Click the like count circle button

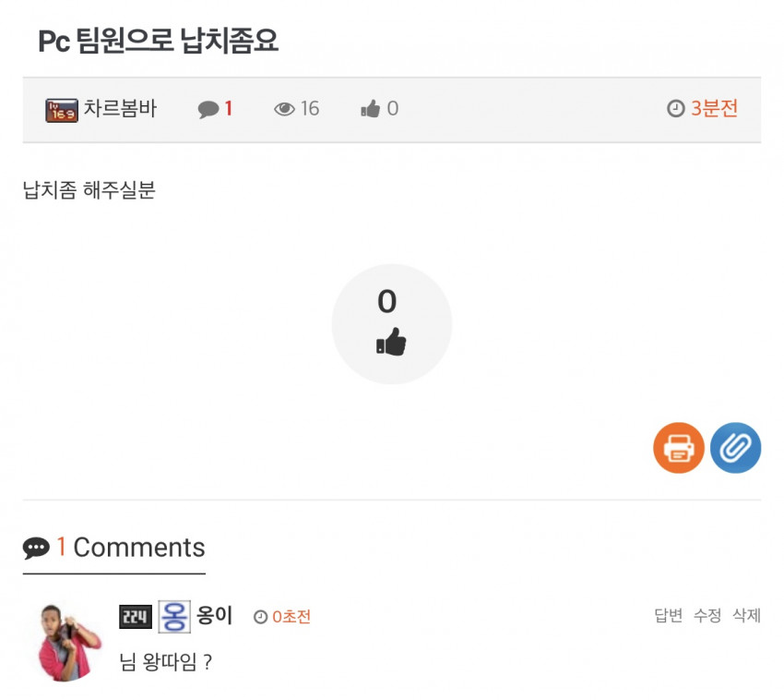[391, 324]
